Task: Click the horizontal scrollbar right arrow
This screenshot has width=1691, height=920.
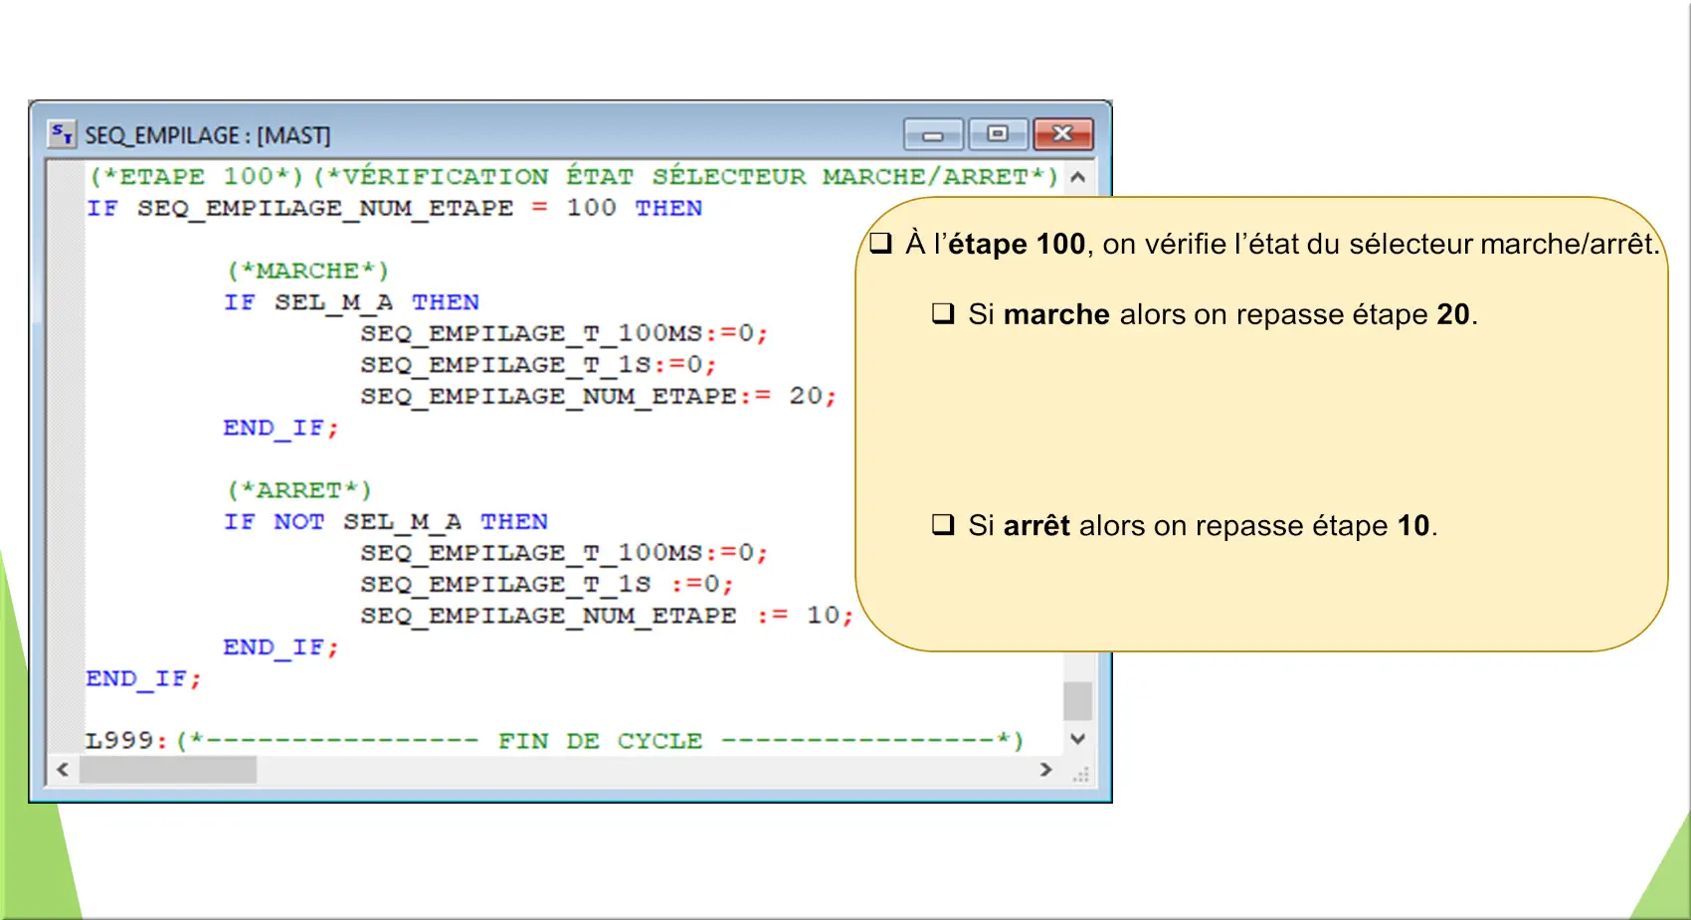Action: pos(1045,769)
